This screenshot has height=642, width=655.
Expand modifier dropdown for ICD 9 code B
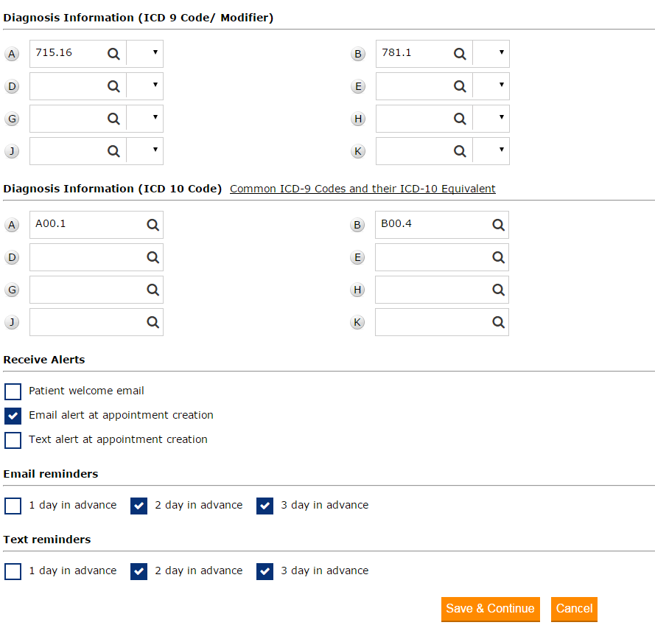pos(491,54)
